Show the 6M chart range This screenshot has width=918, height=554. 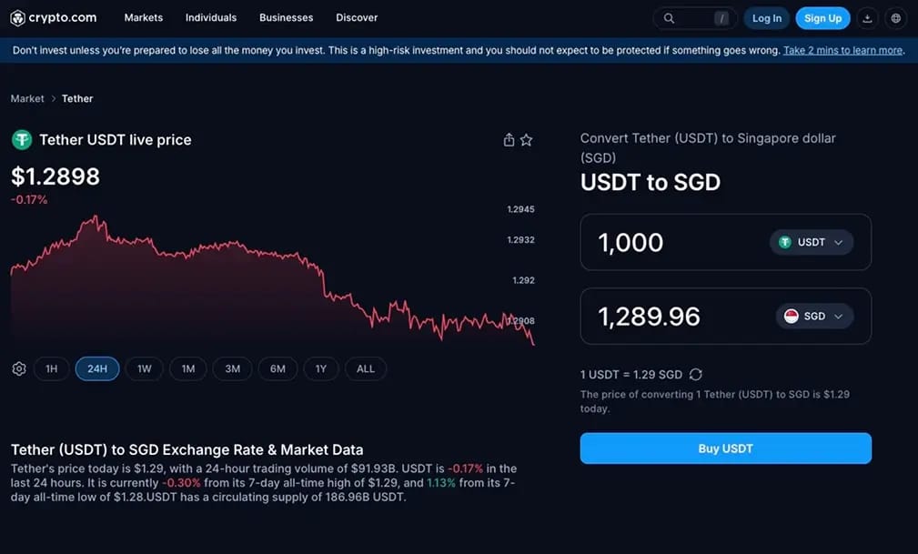pyautogui.click(x=277, y=369)
